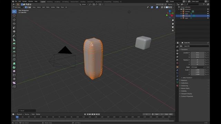Viewport: 221px width, 124px height.
Task: Select the Rotate tool
Action: pyautogui.click(x=14, y=24)
